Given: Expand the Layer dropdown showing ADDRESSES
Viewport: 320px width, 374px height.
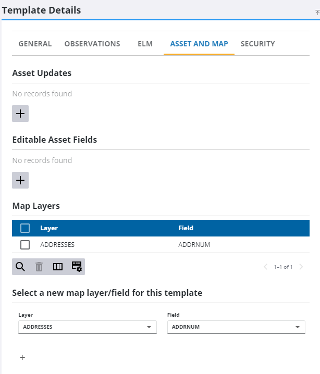Looking at the screenshot, I should [x=149, y=327].
